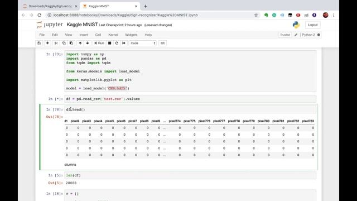
Task: Click the pixel780 column header
Action: (264, 121)
